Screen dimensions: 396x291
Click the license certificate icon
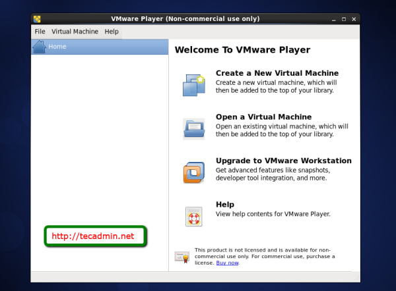pyautogui.click(x=182, y=256)
